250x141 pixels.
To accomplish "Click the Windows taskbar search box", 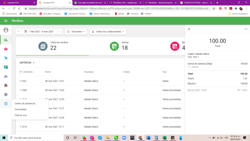I will pos(34,138).
